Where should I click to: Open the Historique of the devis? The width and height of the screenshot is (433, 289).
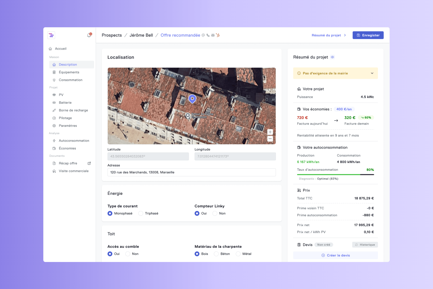(x=365, y=245)
